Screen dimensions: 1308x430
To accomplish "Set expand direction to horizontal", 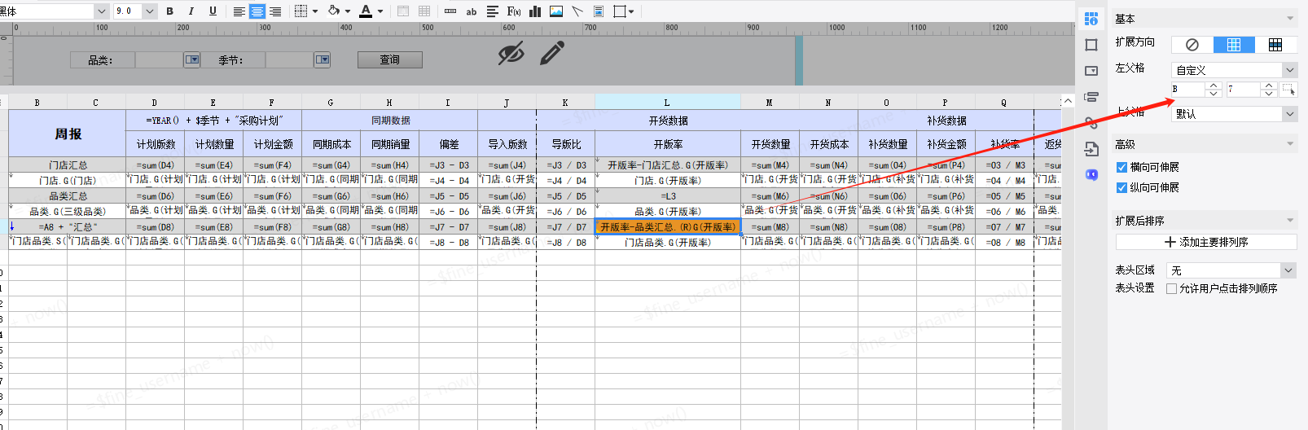I will (x=1275, y=45).
